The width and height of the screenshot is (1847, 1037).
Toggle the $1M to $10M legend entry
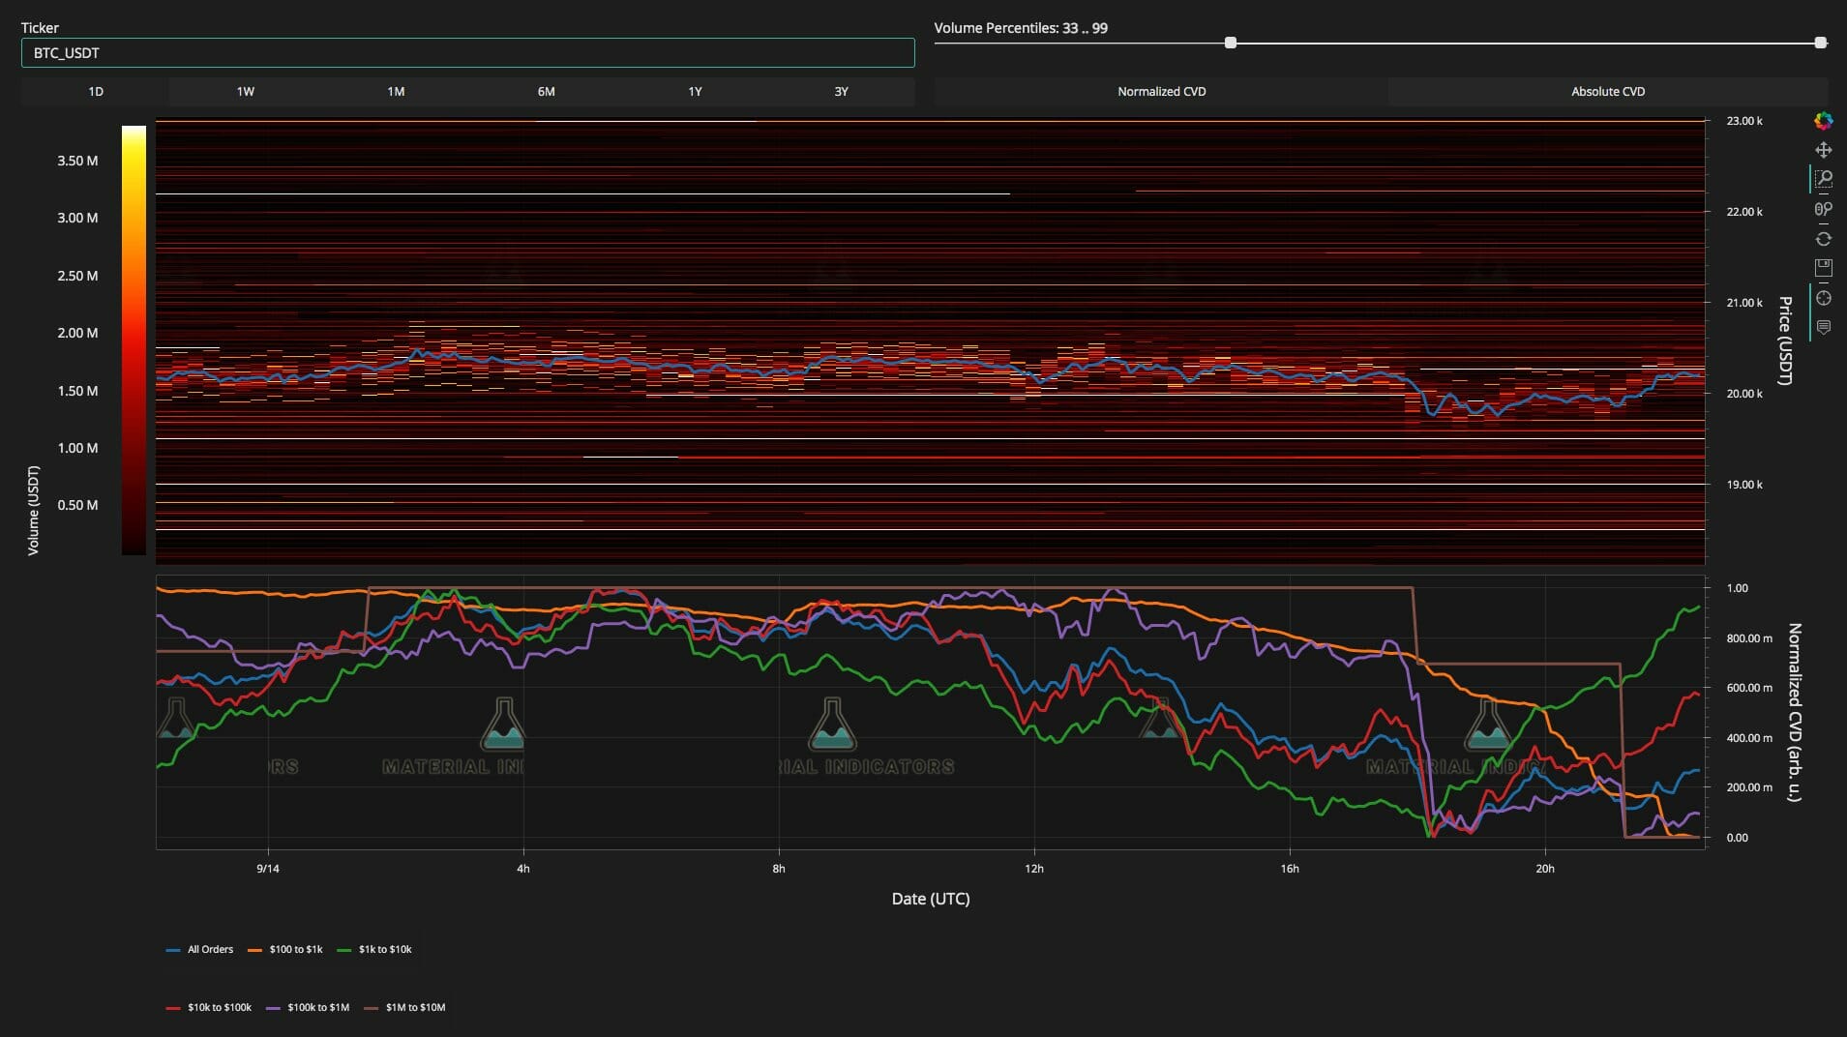pos(405,1007)
